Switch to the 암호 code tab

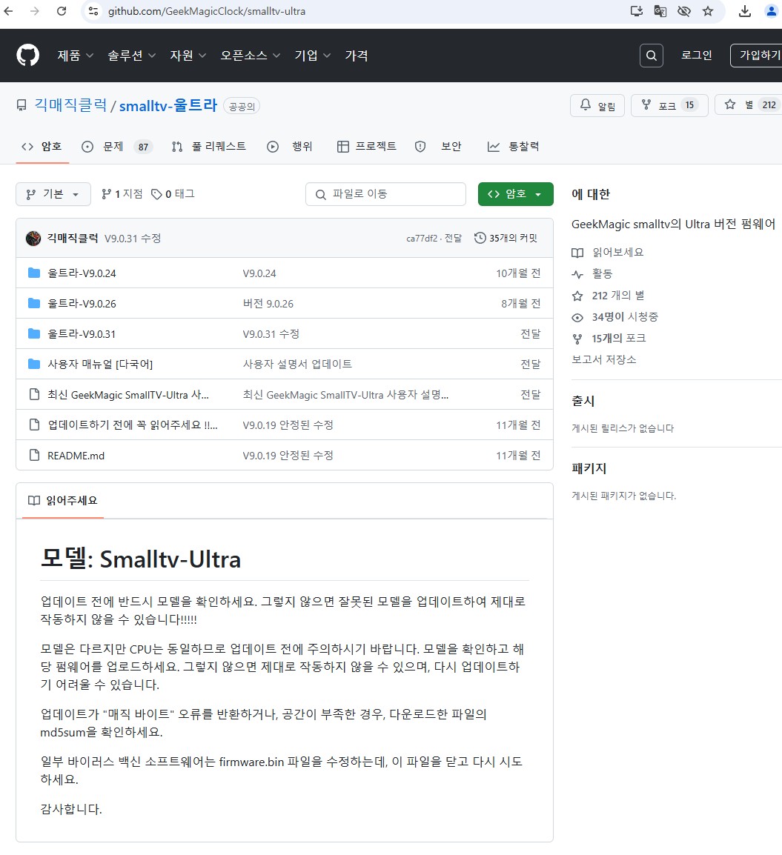click(42, 146)
